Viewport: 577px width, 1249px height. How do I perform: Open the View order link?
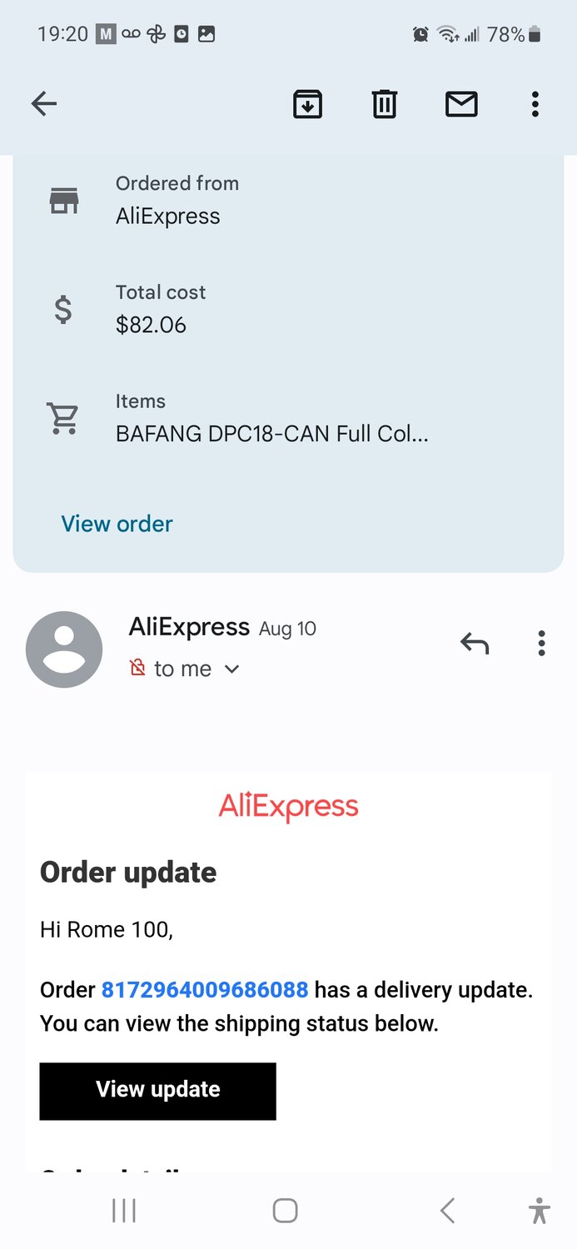(117, 524)
